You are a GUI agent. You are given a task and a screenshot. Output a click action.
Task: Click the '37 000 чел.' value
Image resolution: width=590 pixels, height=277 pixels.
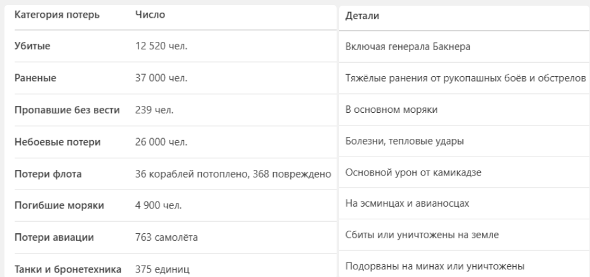[x=161, y=78]
